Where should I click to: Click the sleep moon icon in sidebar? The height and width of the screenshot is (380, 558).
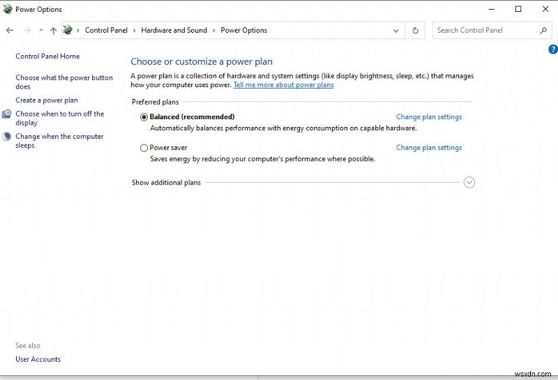click(x=7, y=136)
